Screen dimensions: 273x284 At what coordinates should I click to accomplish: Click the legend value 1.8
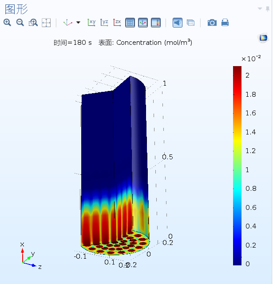(x=251, y=95)
